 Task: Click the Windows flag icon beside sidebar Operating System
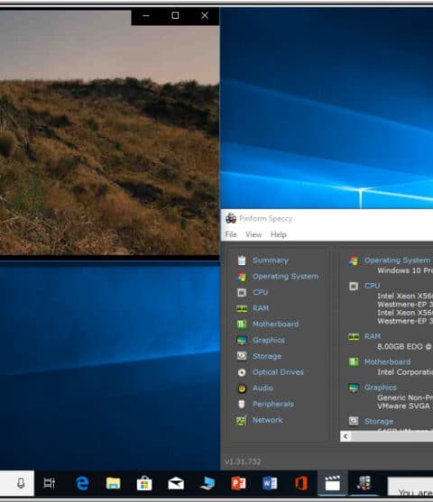coord(242,277)
